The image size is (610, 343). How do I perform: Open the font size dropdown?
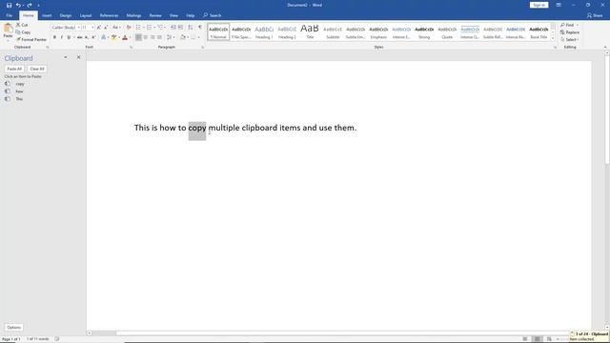click(92, 28)
